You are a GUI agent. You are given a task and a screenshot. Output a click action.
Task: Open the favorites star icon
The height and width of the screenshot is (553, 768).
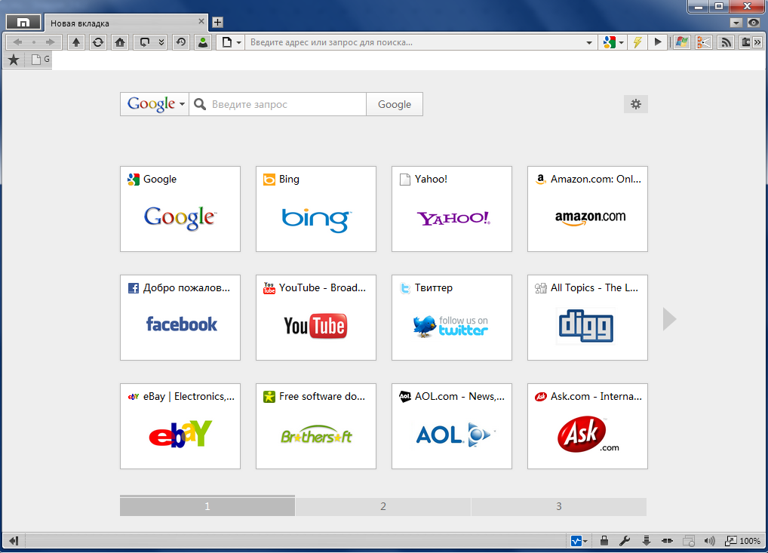[x=13, y=60]
